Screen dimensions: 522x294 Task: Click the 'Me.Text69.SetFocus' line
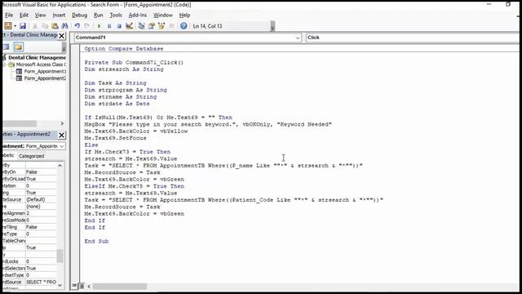[115, 138]
